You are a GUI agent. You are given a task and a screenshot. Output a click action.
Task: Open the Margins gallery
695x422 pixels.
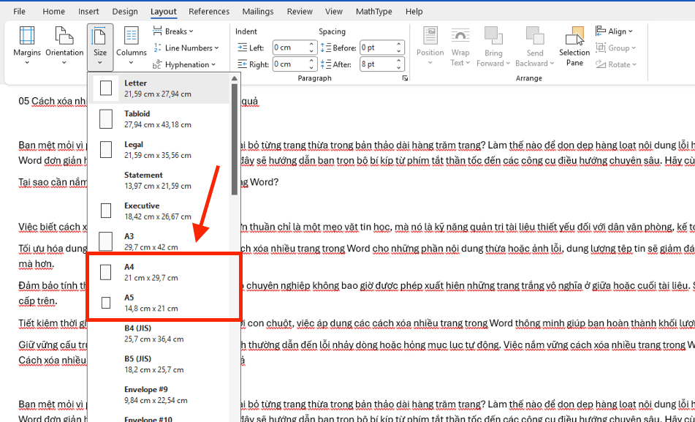point(27,46)
